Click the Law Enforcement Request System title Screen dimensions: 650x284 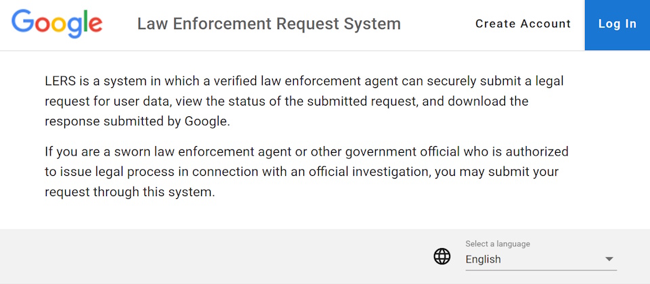pyautogui.click(x=269, y=24)
